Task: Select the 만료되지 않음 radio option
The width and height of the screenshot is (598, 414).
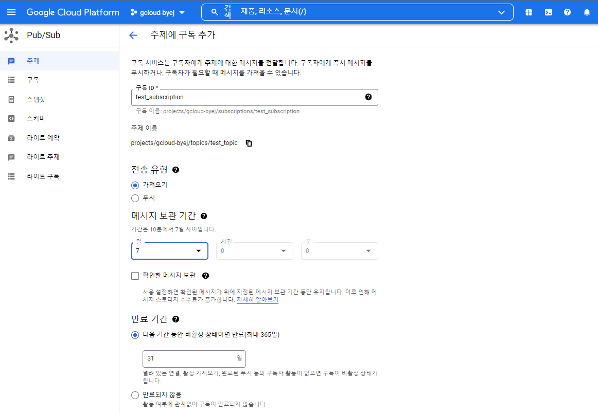Action: tap(135, 395)
